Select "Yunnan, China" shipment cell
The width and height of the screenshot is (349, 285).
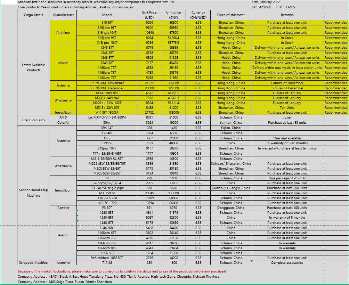[231, 123]
